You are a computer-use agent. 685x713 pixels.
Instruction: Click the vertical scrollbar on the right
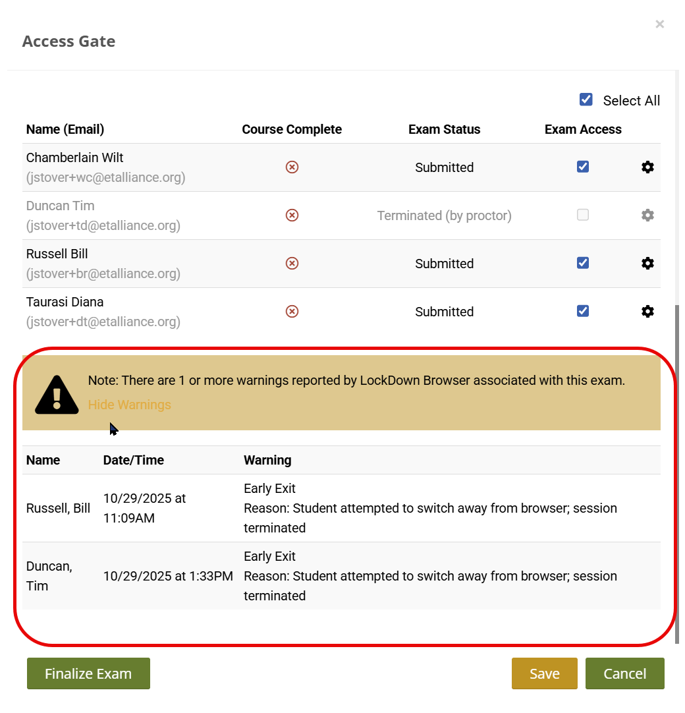click(x=676, y=474)
